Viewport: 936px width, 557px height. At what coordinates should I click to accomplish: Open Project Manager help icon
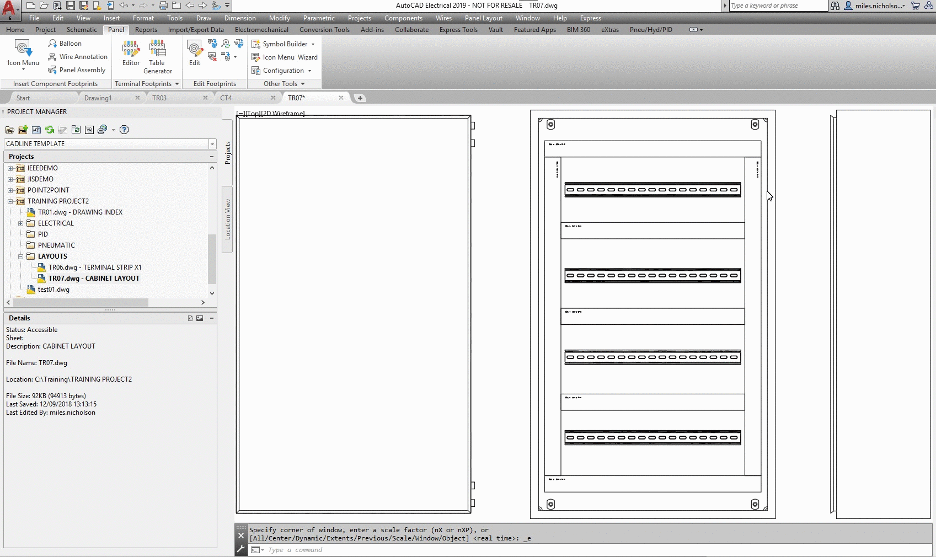124,130
